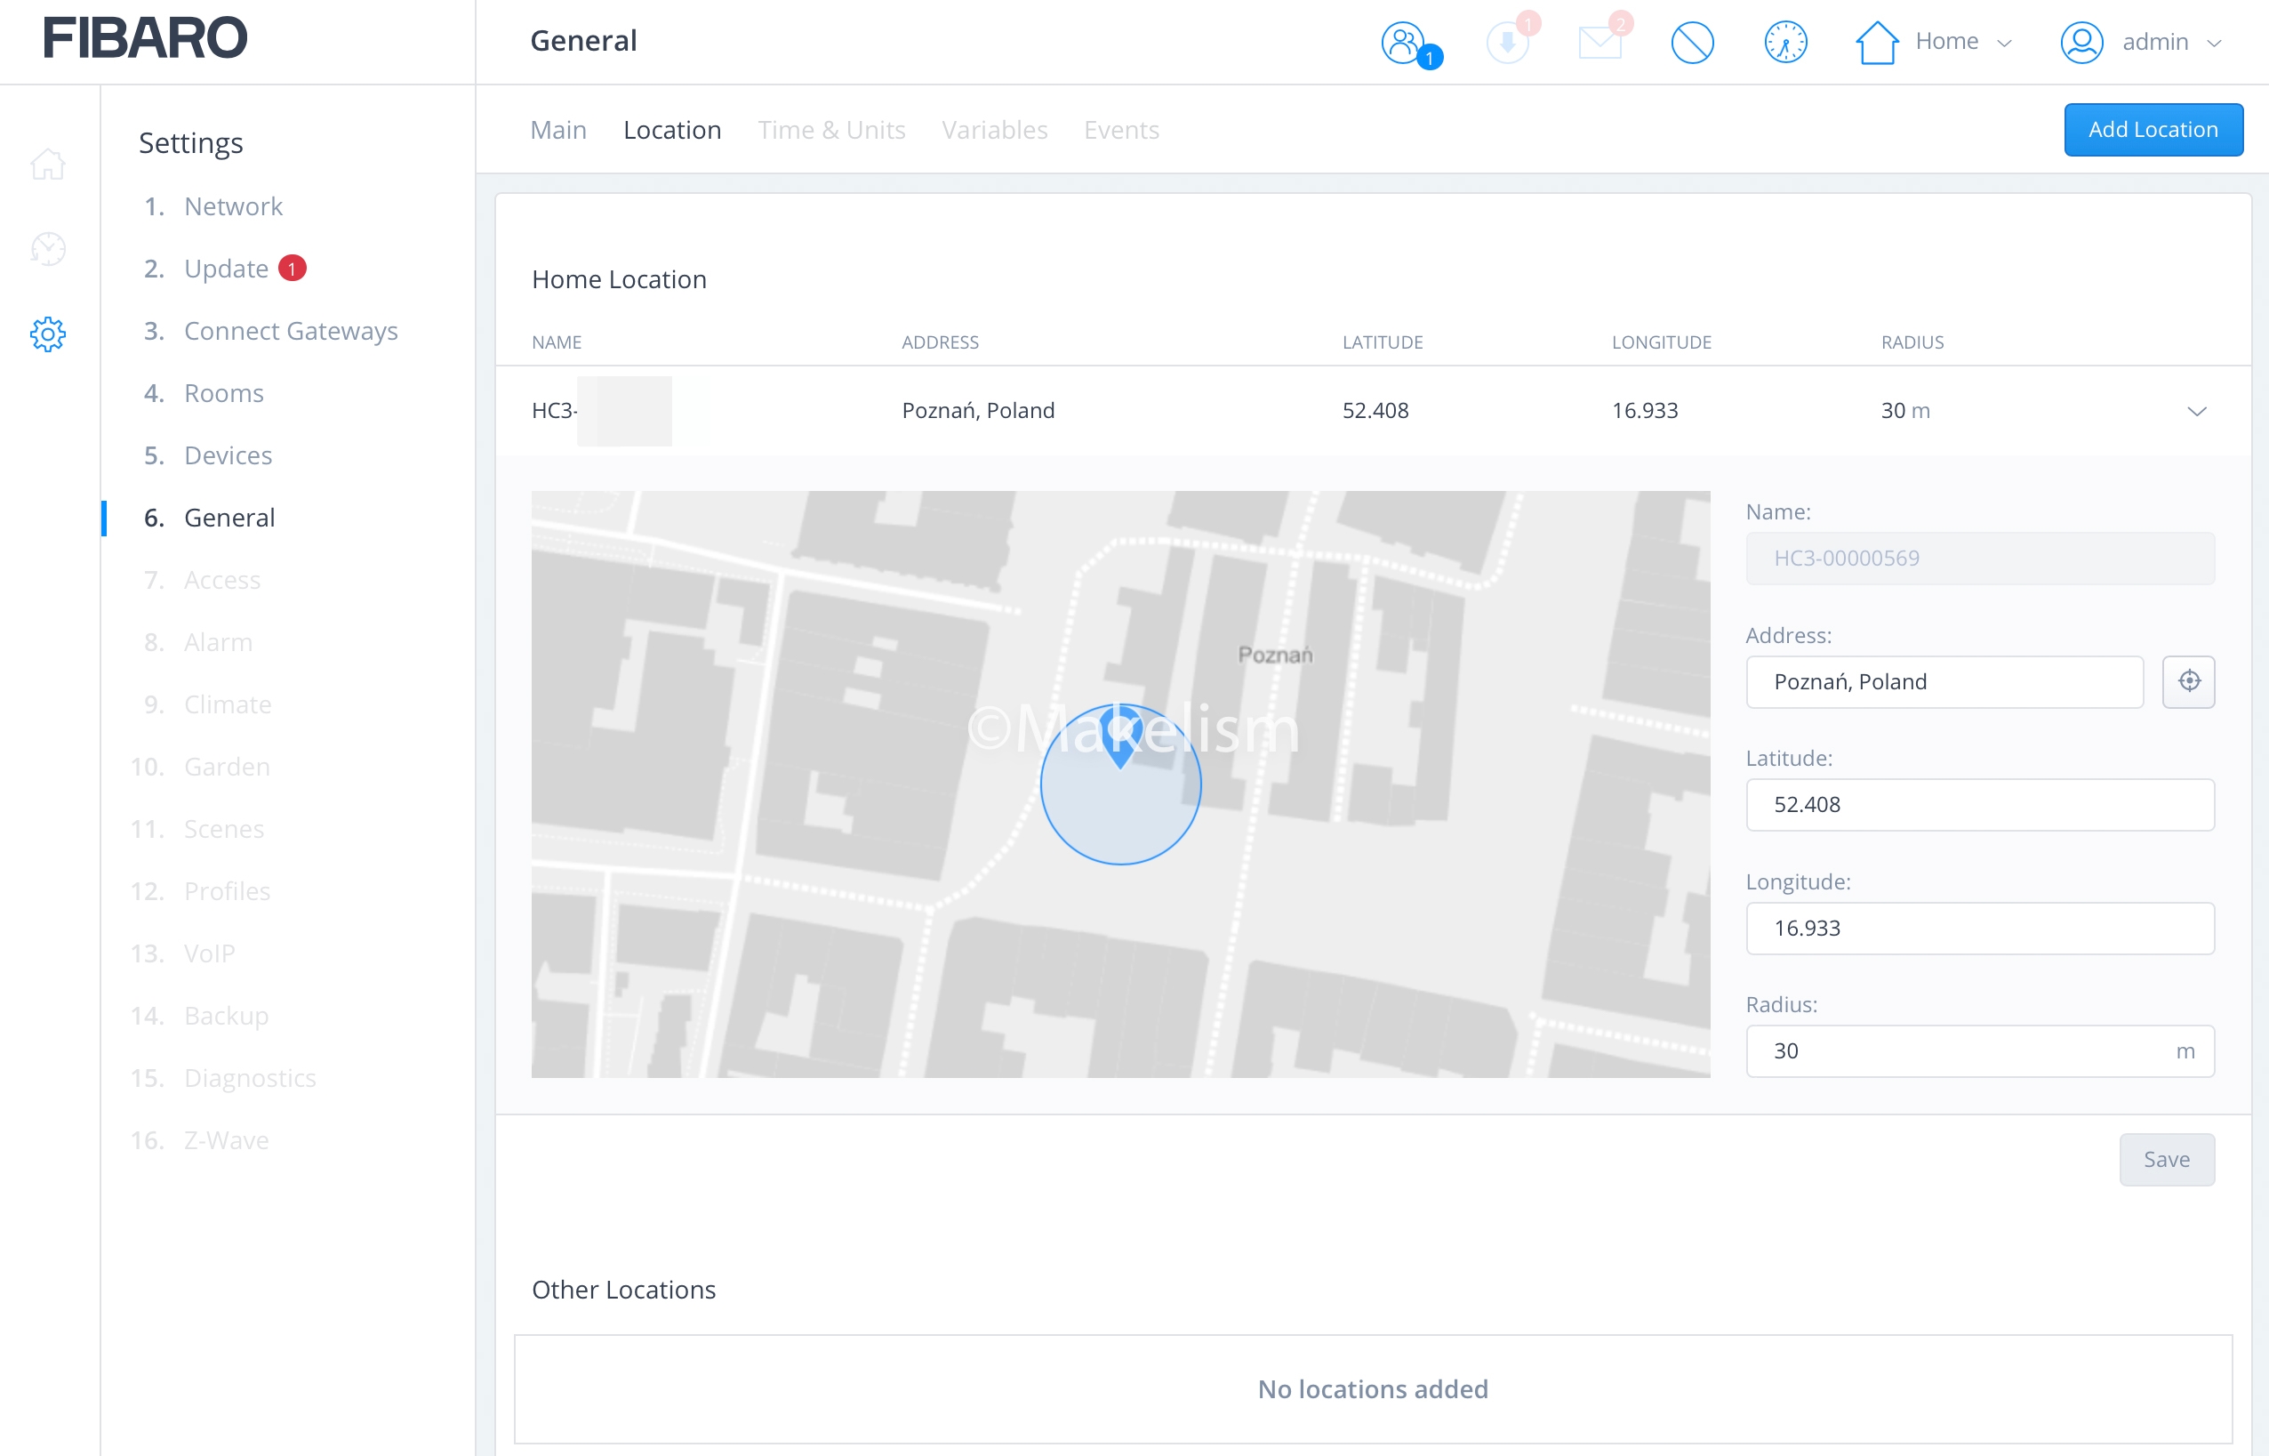Click the map location pin marker
Viewport: 2269px width, 1456px height.
click(x=1121, y=736)
